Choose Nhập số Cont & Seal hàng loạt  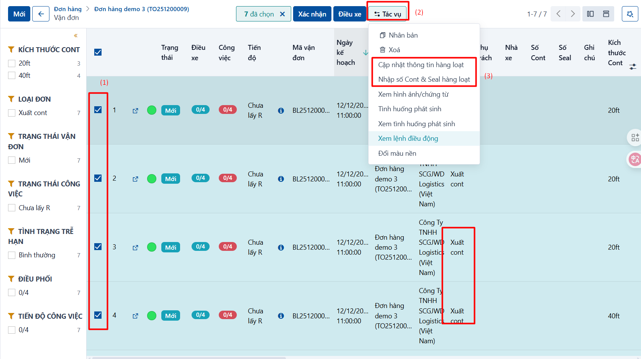coord(424,79)
